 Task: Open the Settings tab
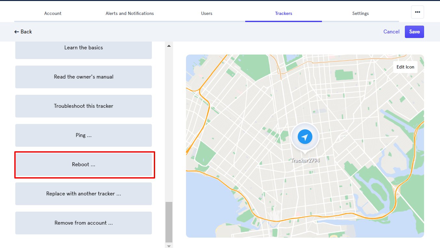[360, 13]
